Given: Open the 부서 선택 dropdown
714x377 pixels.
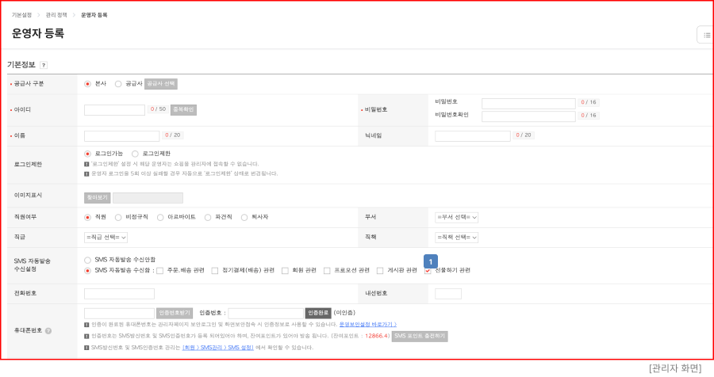Looking at the screenshot, I should tap(456, 217).
